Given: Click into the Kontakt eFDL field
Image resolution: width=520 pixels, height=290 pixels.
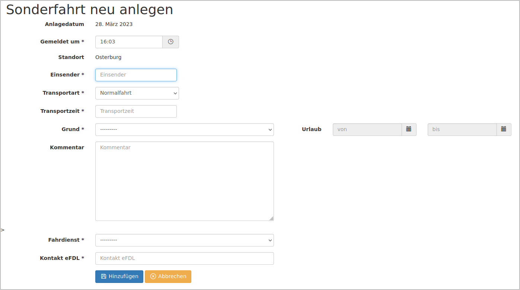Looking at the screenshot, I should pos(184,258).
